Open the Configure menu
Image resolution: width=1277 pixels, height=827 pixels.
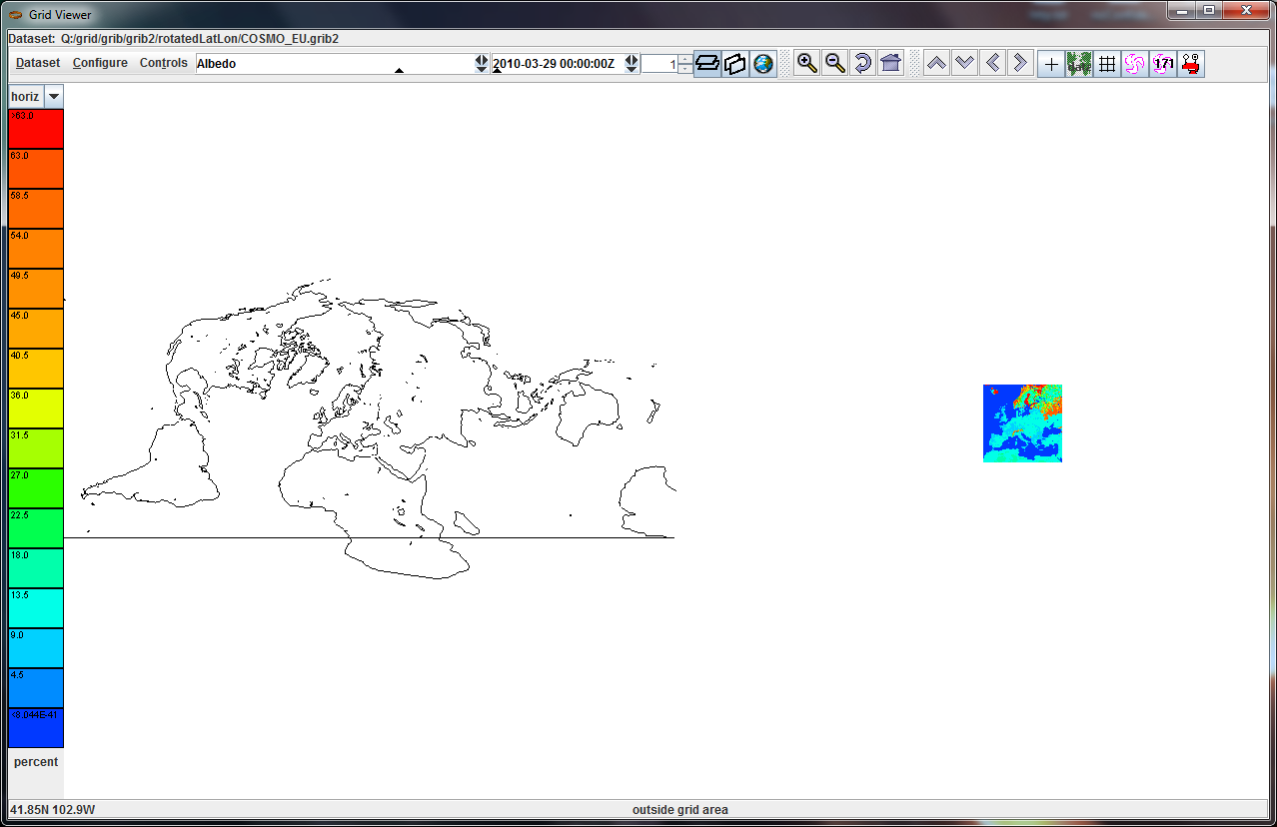pos(100,63)
